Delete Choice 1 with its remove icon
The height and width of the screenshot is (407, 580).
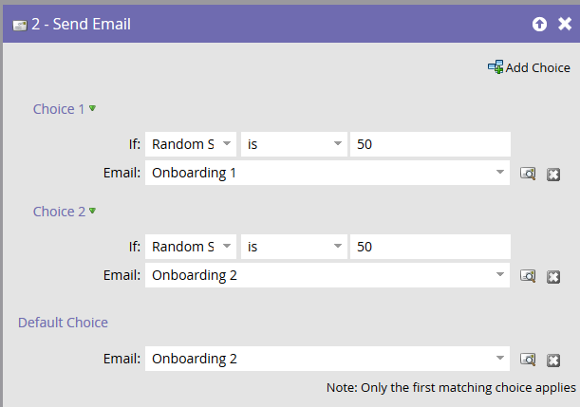(x=553, y=175)
